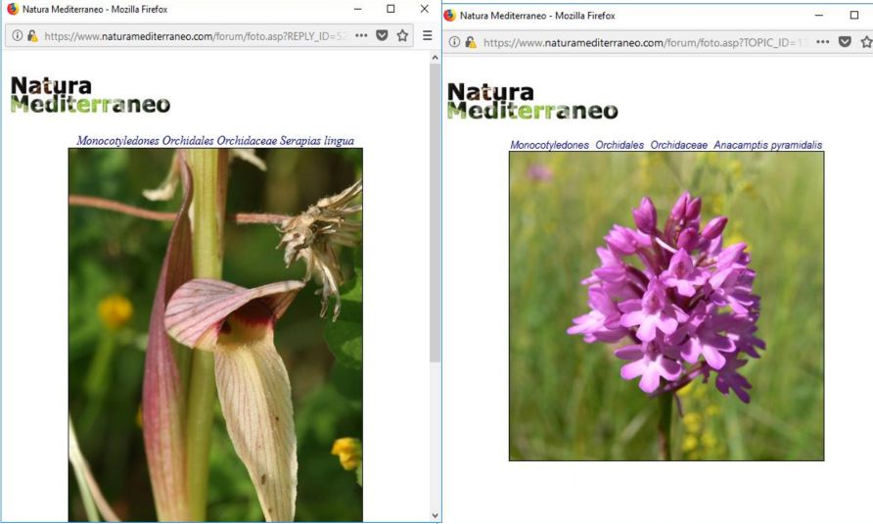873x524 pixels.
Task: Click site information icon in right window
Action: coord(455,42)
